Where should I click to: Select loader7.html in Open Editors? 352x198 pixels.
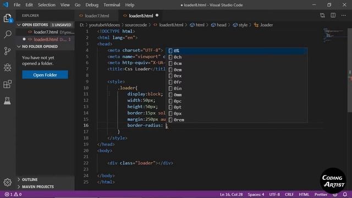[x=45, y=32]
